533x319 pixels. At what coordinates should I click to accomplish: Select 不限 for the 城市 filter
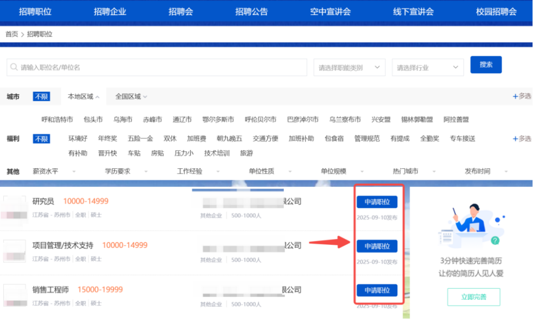[x=41, y=96]
